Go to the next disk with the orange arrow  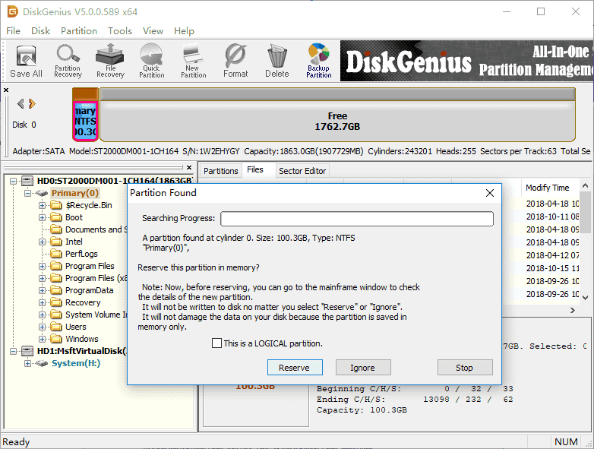coord(32,103)
